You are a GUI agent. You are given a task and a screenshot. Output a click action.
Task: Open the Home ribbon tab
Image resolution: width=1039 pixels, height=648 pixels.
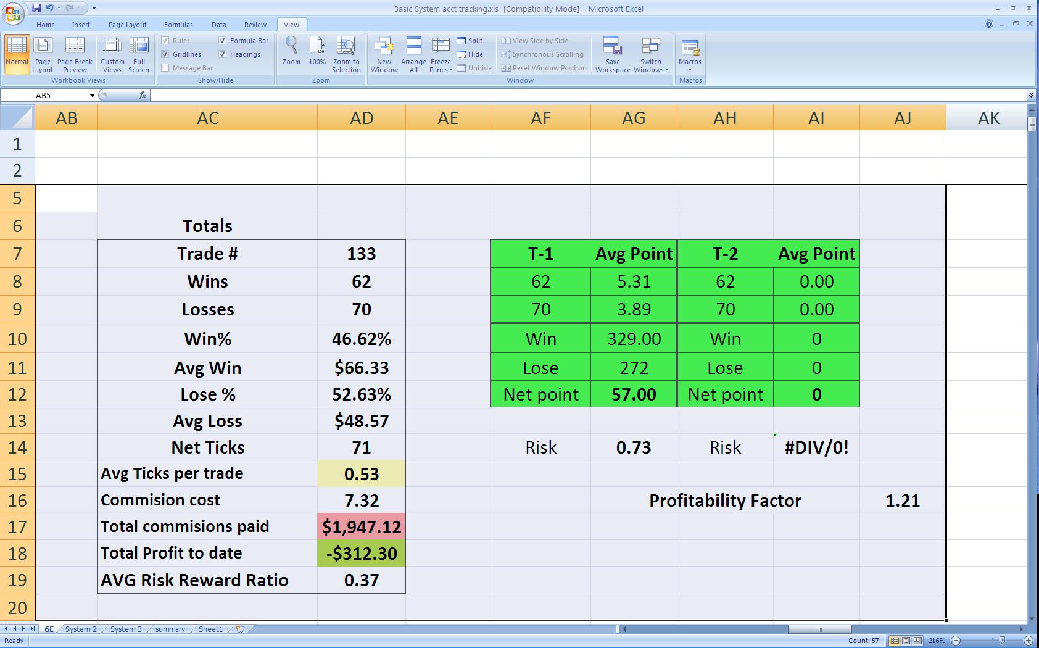click(46, 25)
